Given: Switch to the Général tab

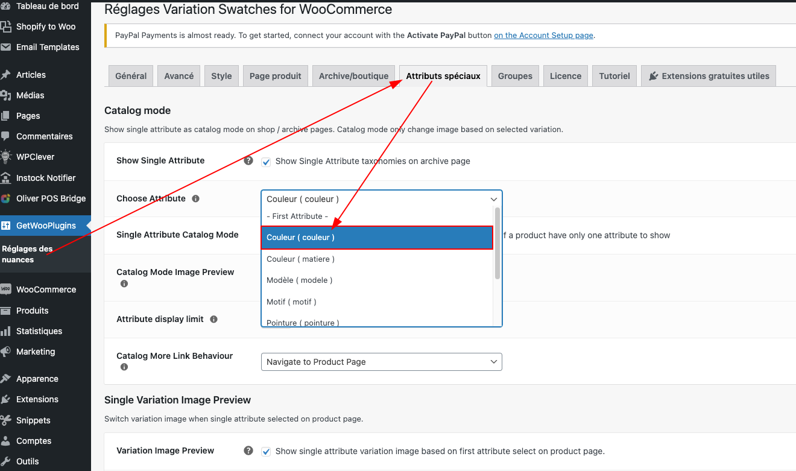Looking at the screenshot, I should (x=131, y=76).
